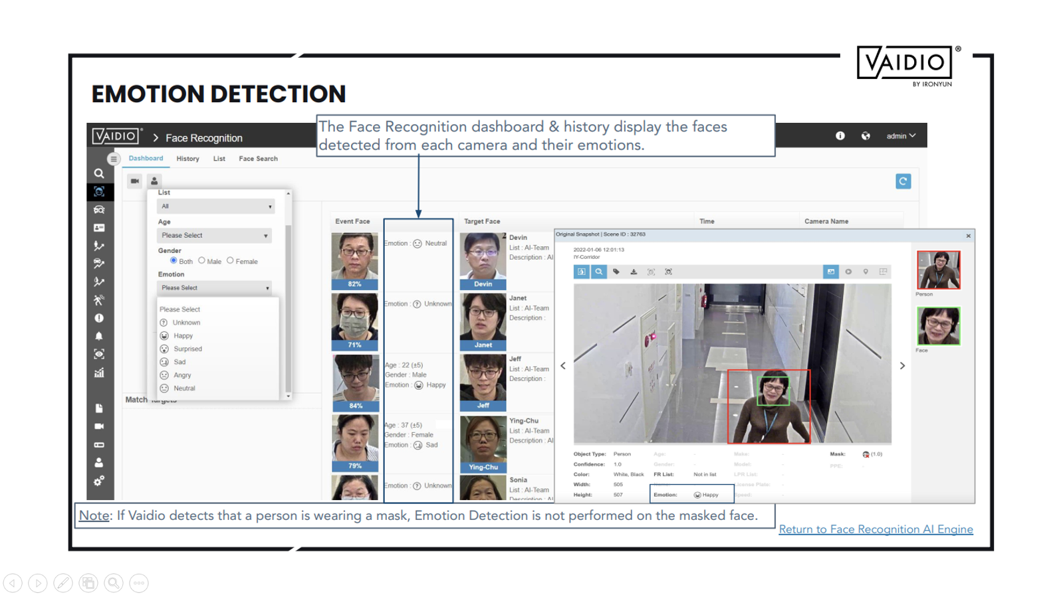Open the Ying-Chu target face thumbnail
Image resolution: width=1063 pixels, height=595 pixels.
coord(483,444)
